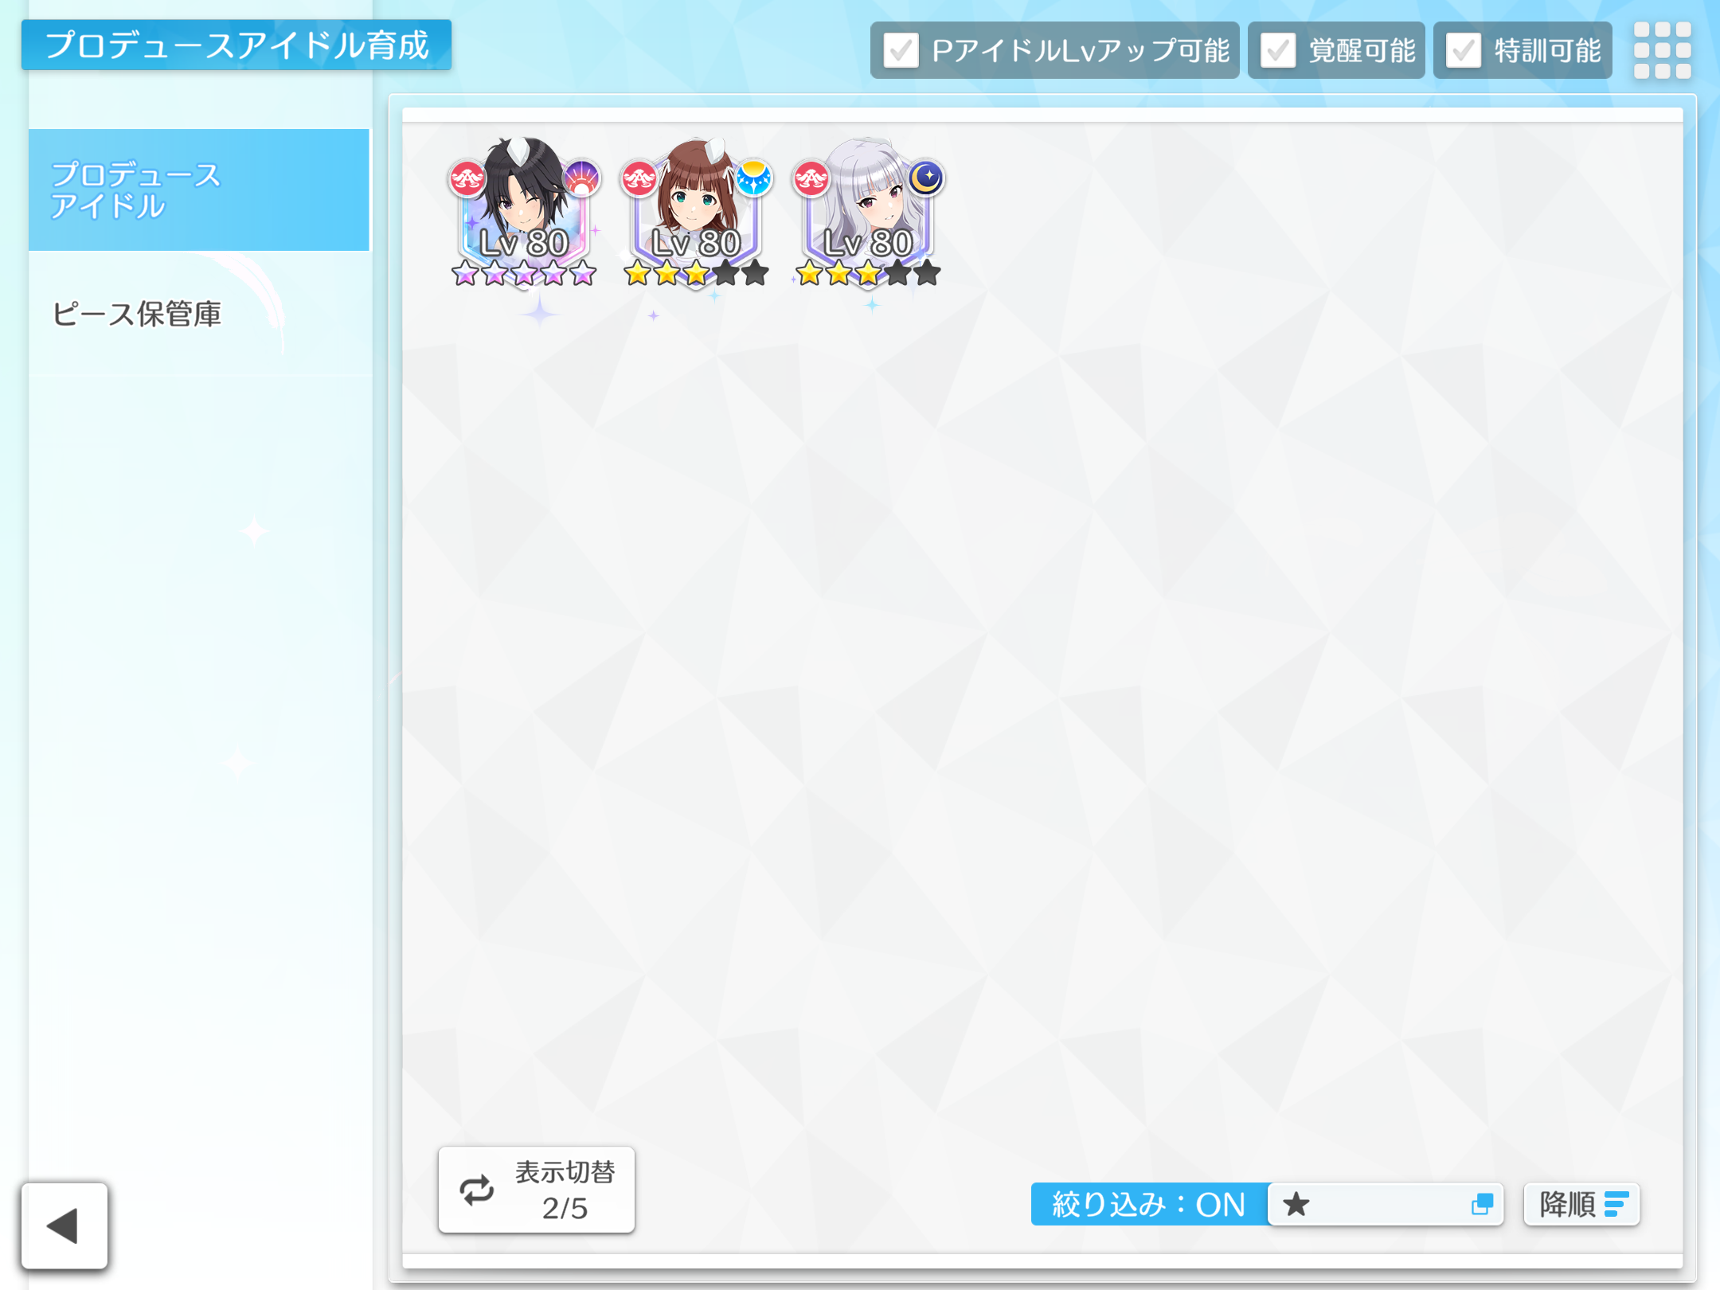Screen dimensions: 1720x1290
Task: Open the grid menu icon
Action: (1662, 50)
